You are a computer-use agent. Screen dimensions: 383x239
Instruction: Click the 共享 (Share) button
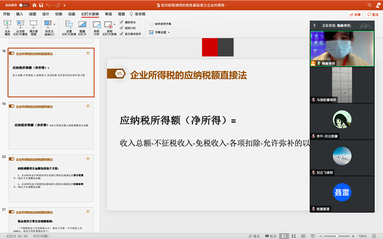pos(355,15)
